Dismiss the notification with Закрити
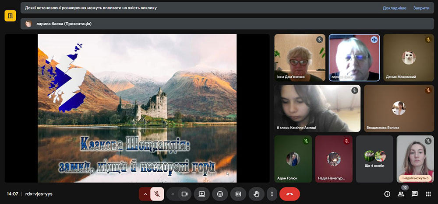The image size is (438, 204). (421, 8)
